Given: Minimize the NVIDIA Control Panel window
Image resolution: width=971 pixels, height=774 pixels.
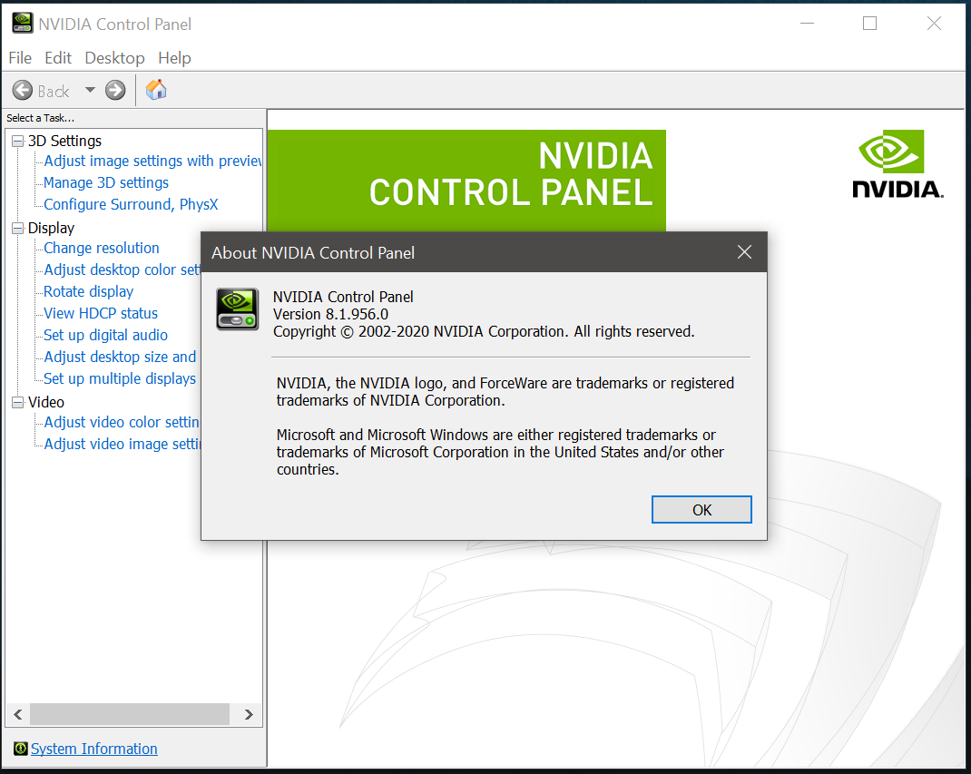Looking at the screenshot, I should click(807, 24).
